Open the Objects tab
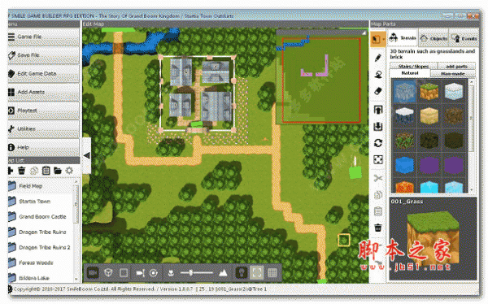The image size is (488, 304). click(x=434, y=38)
